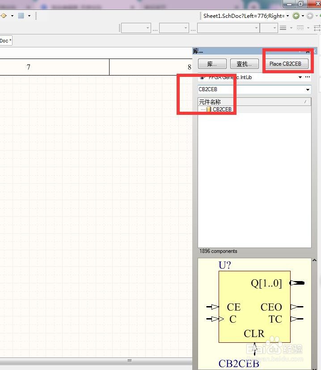Open dropdown arrow beside the yellow hexagon tool

(x=12, y=16)
